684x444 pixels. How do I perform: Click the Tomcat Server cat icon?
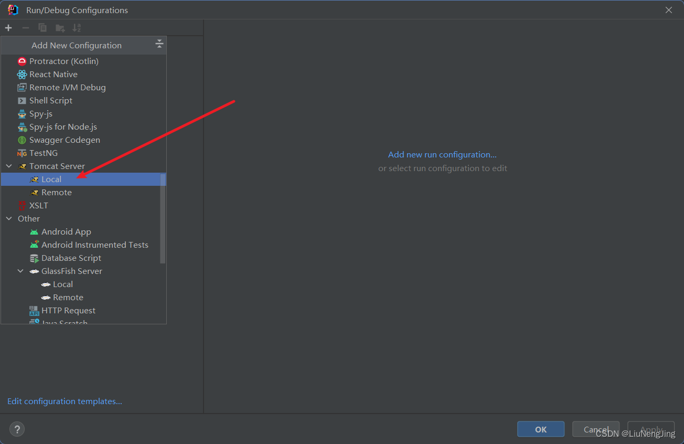pyautogui.click(x=22, y=166)
